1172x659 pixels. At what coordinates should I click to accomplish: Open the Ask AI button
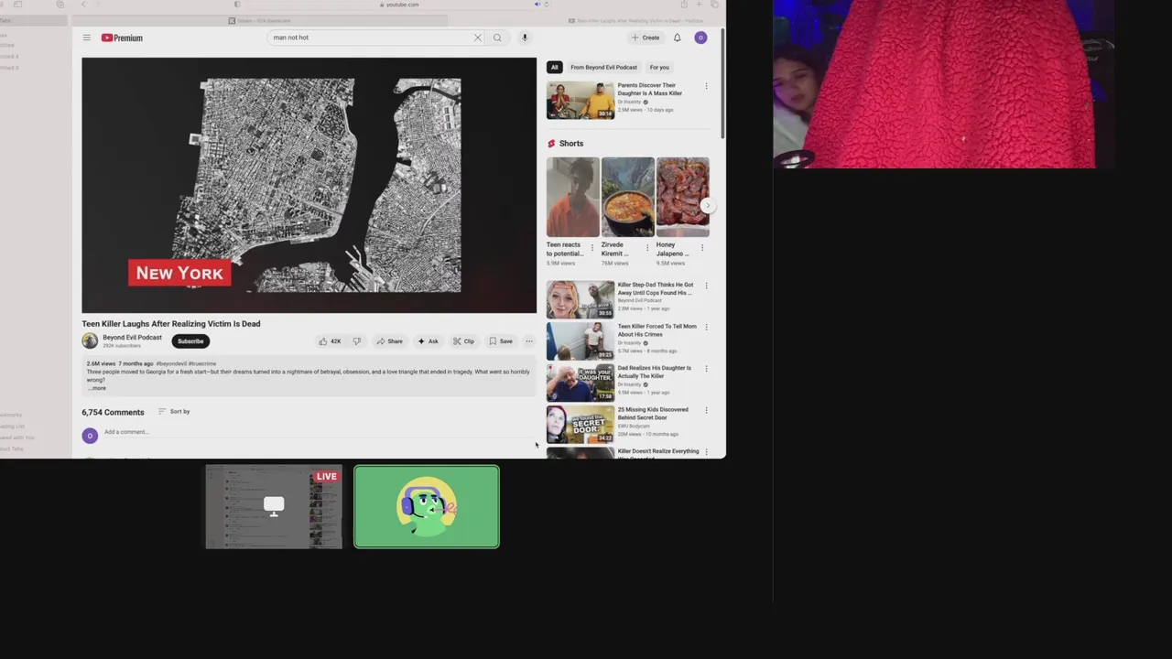pyautogui.click(x=429, y=341)
